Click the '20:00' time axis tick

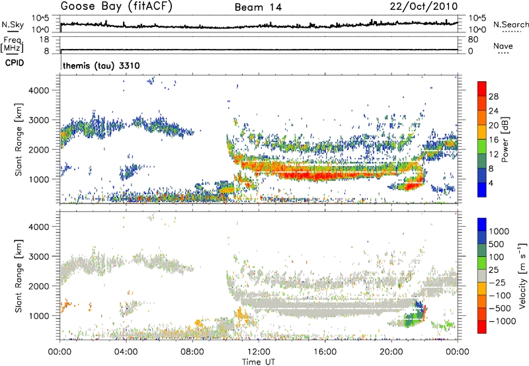coord(391,352)
